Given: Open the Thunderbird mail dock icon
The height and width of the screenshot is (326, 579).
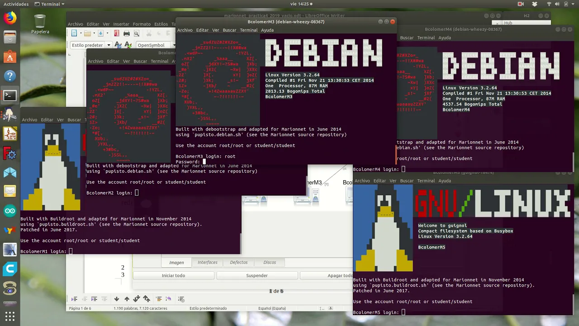Looking at the screenshot, I should pyautogui.click(x=10, y=192).
